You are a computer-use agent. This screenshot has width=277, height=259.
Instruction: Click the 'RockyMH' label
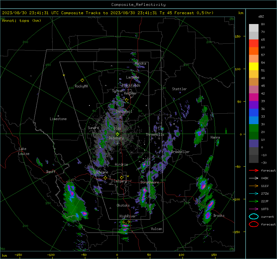[81, 86]
